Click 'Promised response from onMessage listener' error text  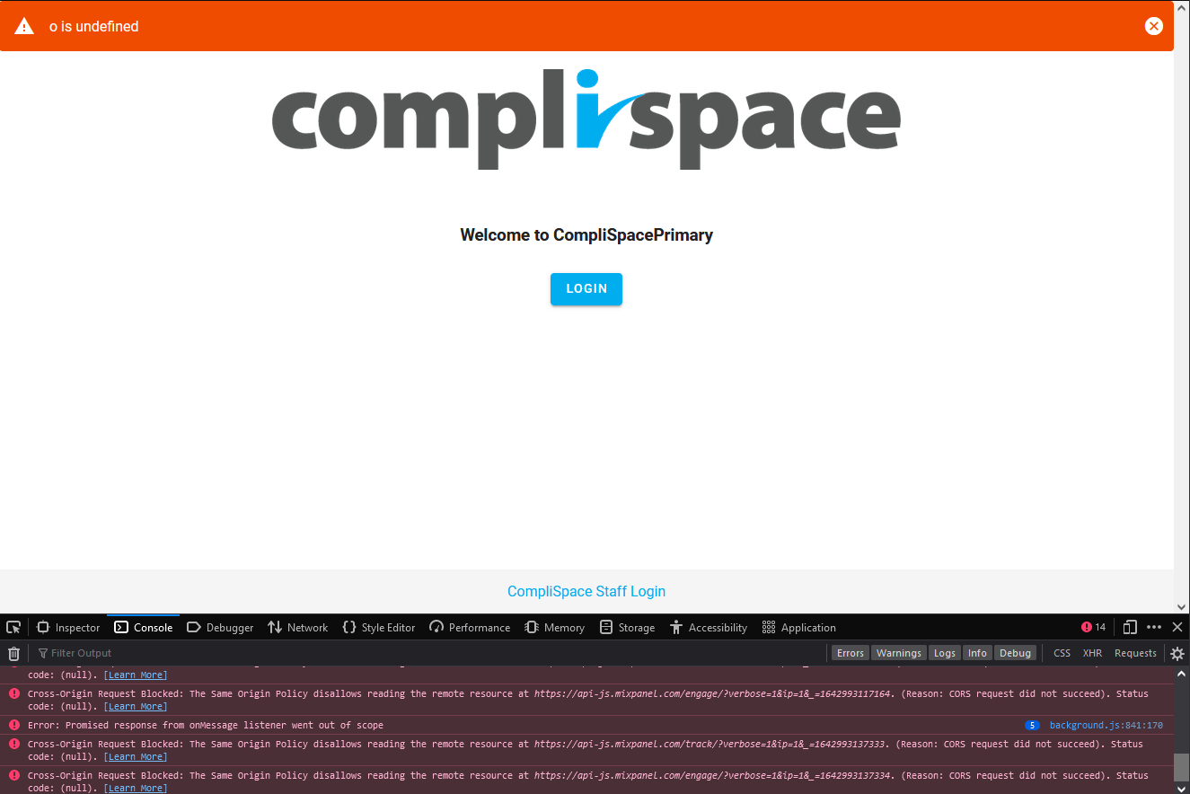pos(206,725)
